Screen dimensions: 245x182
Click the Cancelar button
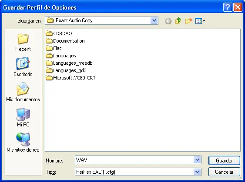pos(224,172)
